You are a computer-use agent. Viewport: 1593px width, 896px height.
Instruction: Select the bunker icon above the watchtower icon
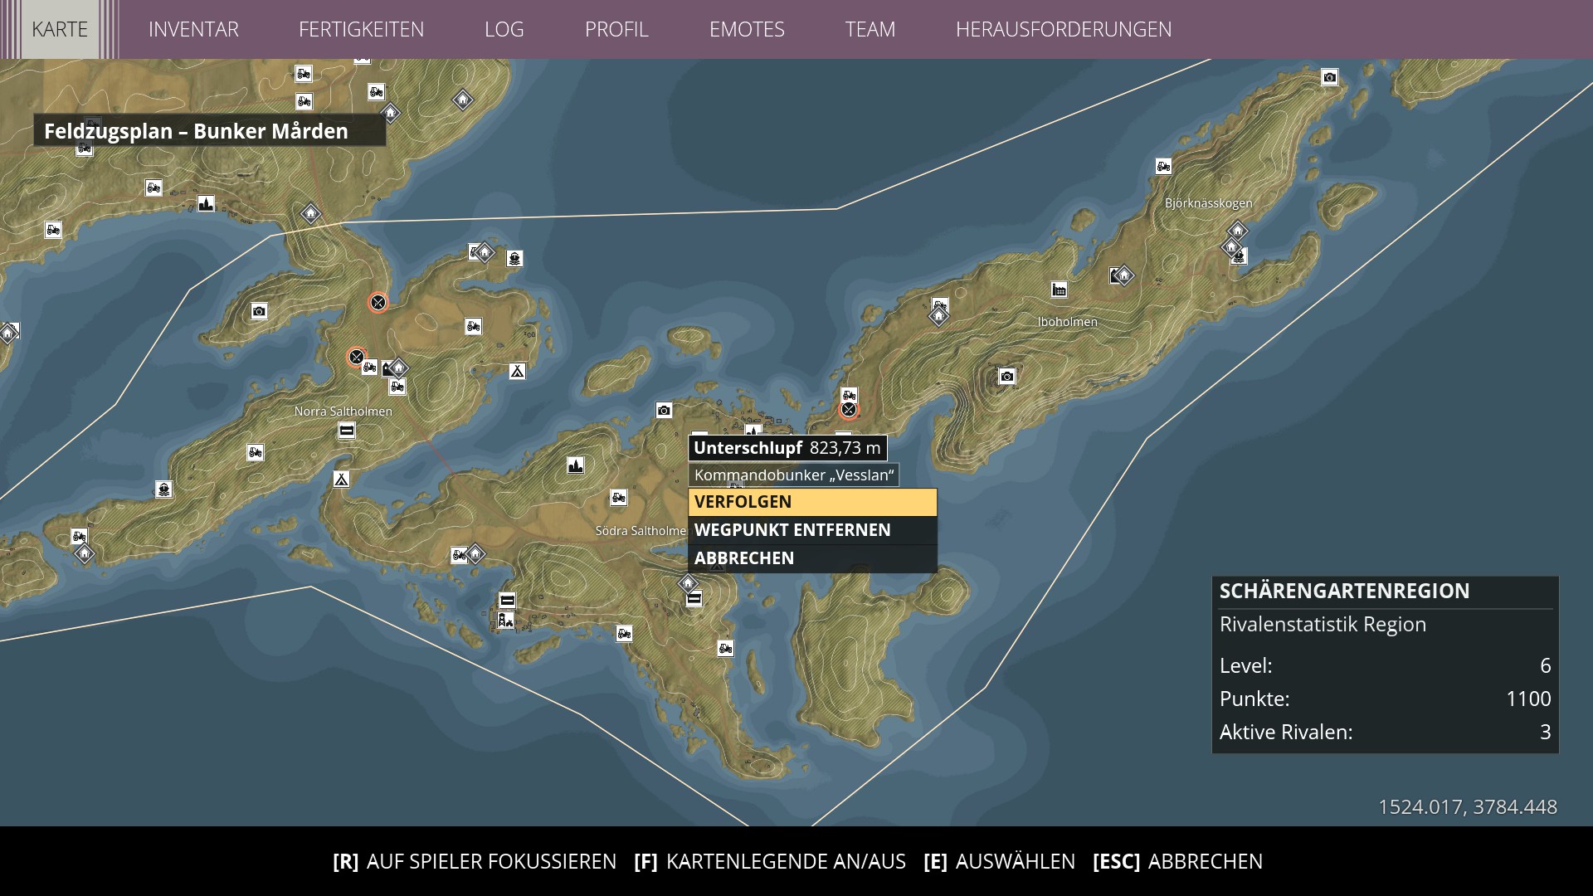point(507,601)
